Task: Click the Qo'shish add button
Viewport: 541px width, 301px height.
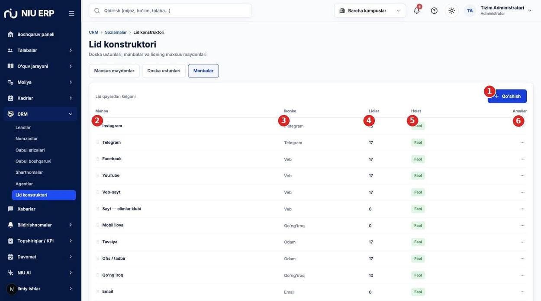Action: pyautogui.click(x=507, y=96)
